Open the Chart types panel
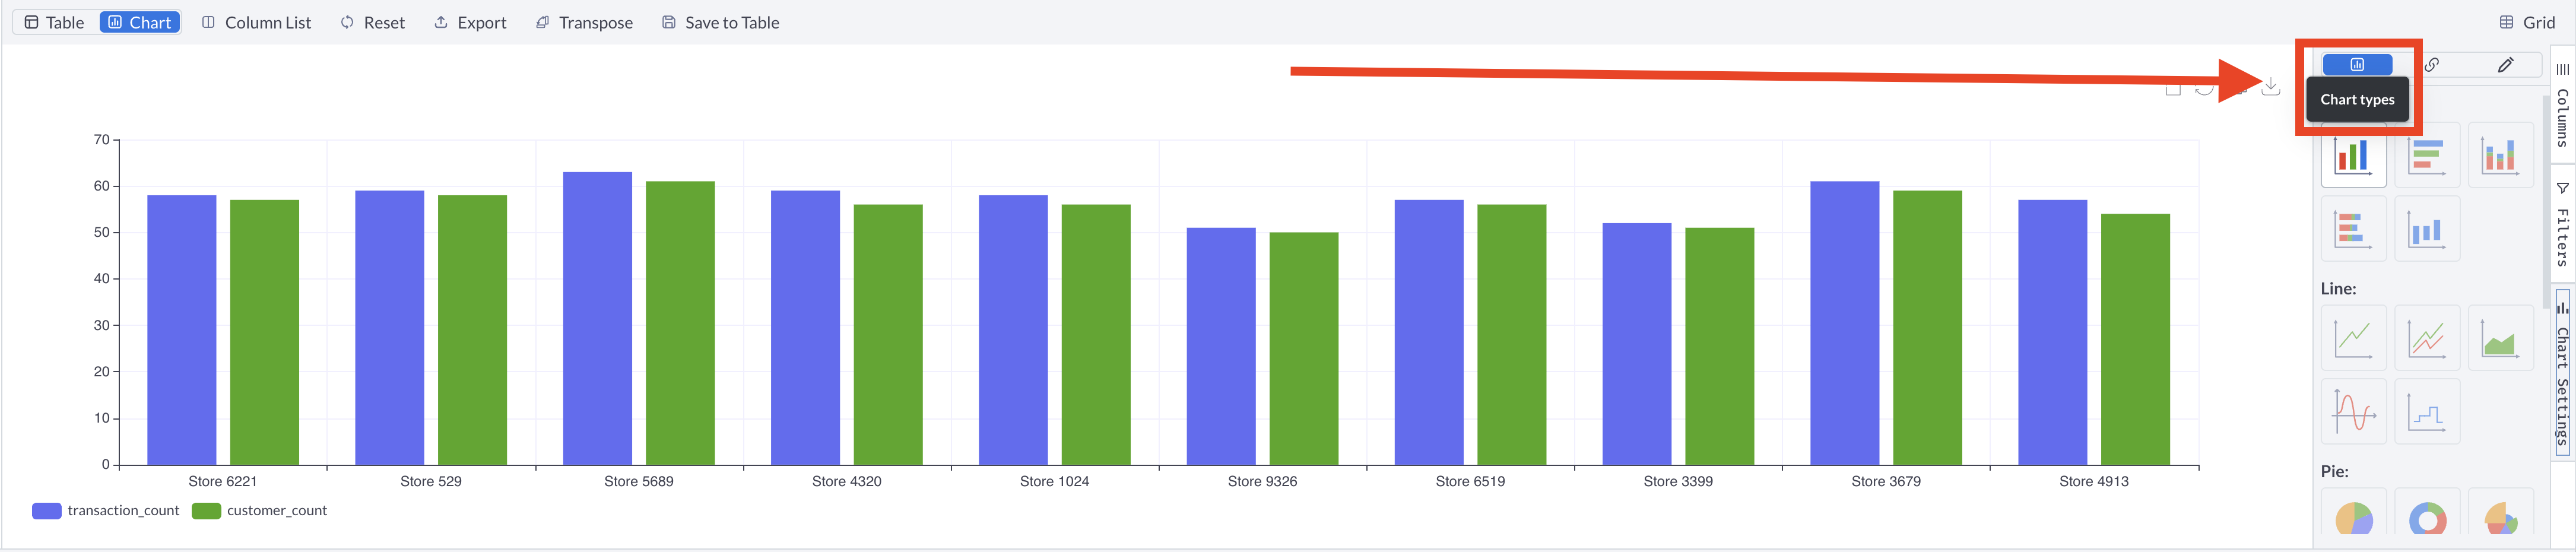Image resolution: width=2576 pixels, height=552 pixels. point(2357,65)
